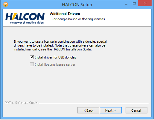Click the separator line beside MVTec label
Screen dimensions: 154x120
tap(94, 103)
